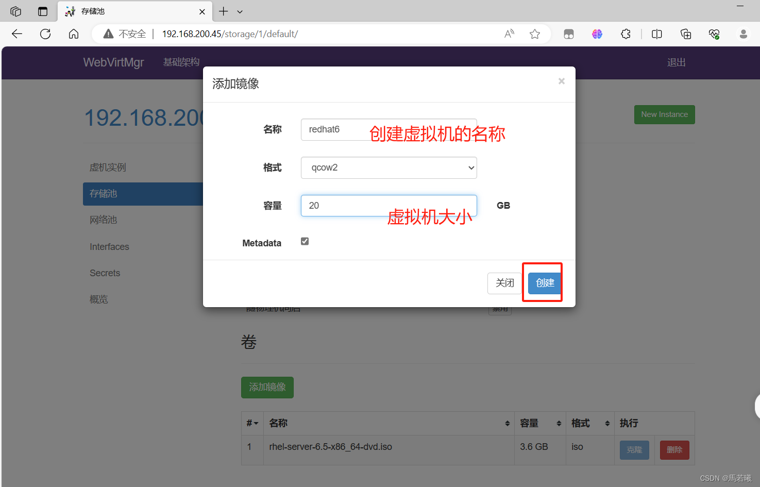Image resolution: width=760 pixels, height=487 pixels.
Task: Sort the table by the 名称 column
Action: (389, 423)
